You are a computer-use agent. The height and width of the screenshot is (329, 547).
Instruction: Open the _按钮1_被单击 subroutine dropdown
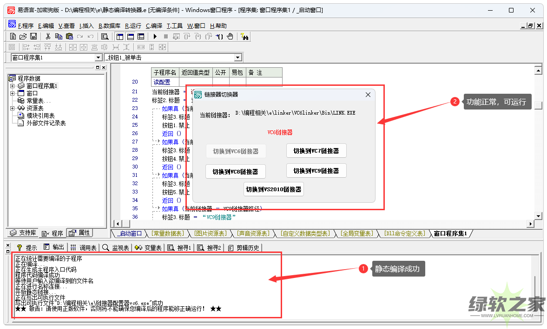238,58
